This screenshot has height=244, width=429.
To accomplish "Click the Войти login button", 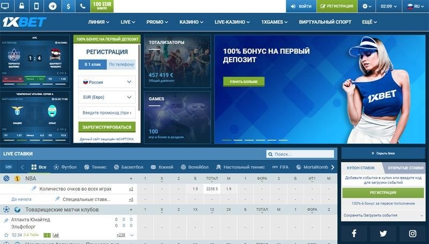I will tap(301, 6).
